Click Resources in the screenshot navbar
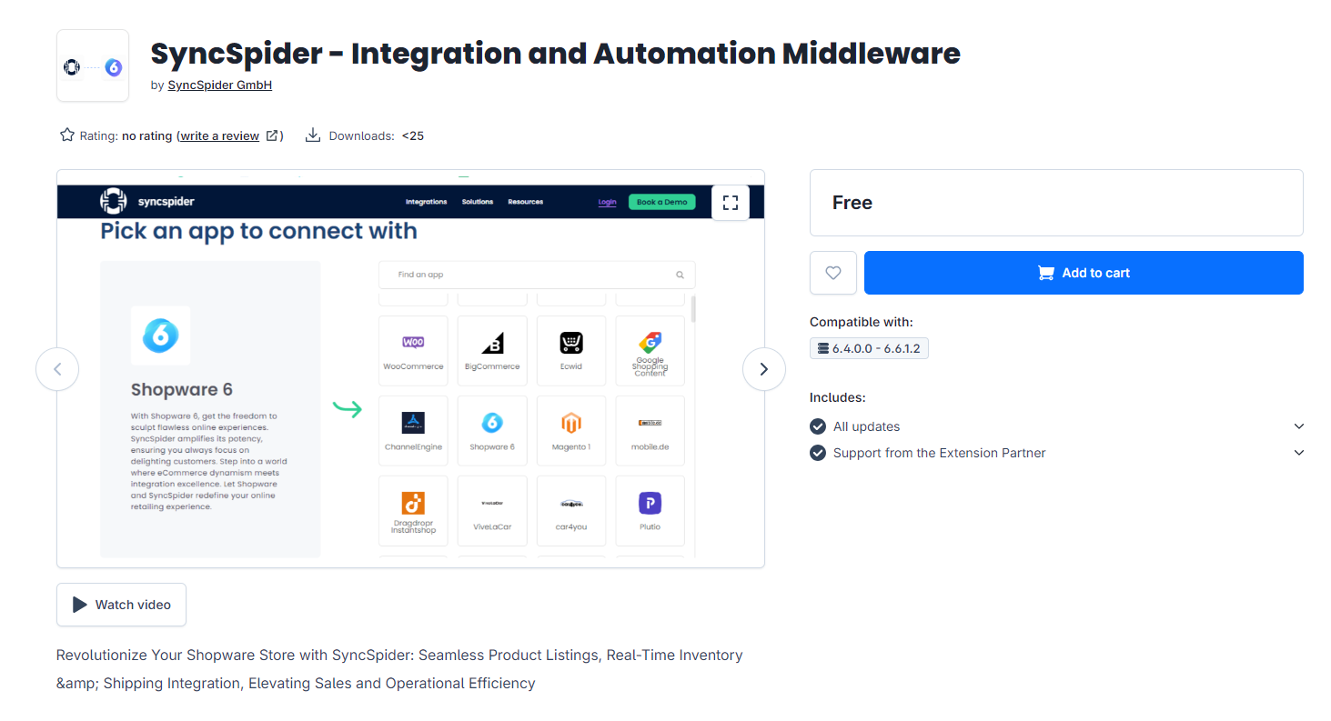The image size is (1331, 721). click(526, 202)
